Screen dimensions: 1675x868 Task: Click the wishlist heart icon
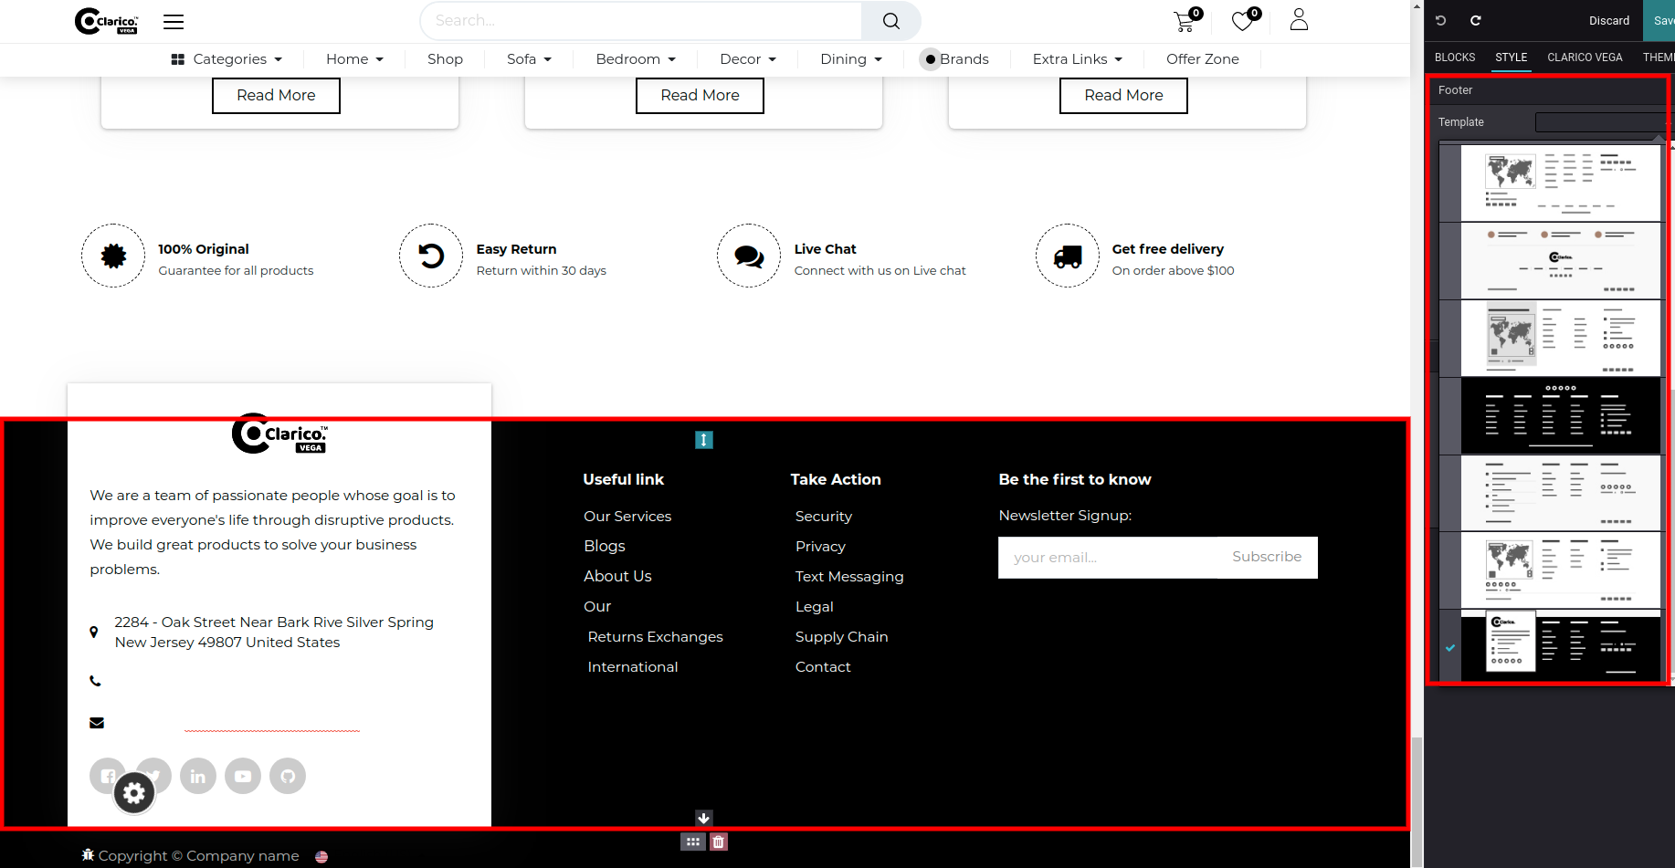[x=1243, y=21]
